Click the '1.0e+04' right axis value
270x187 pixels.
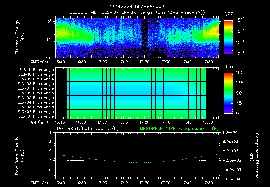(230, 133)
